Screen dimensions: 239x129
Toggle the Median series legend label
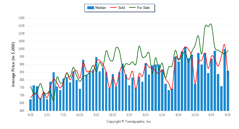100,8
